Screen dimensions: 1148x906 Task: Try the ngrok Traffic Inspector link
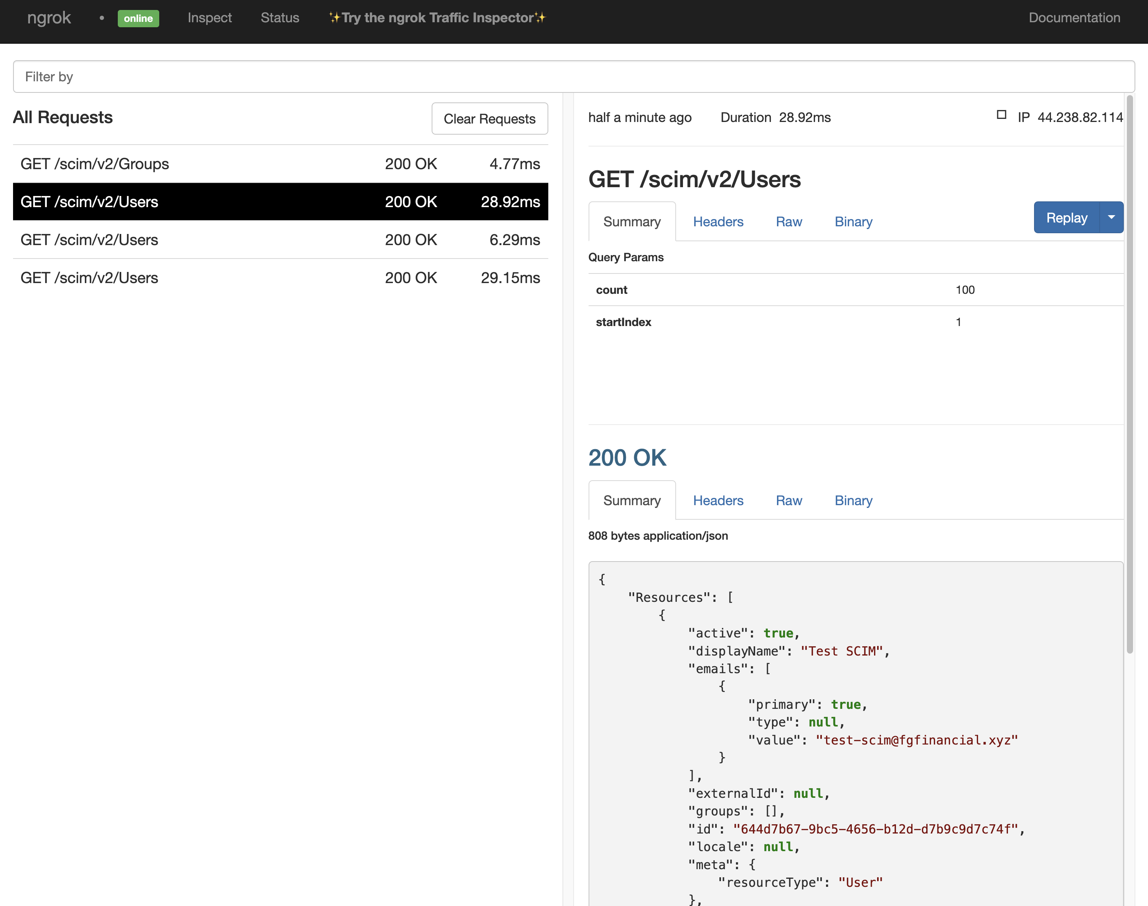click(437, 18)
